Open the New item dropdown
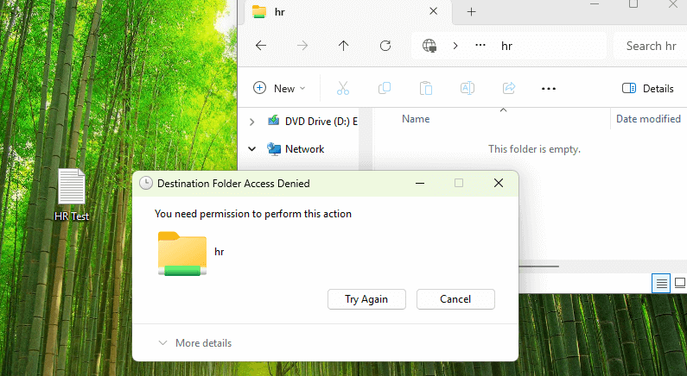The width and height of the screenshot is (687, 376). [279, 88]
